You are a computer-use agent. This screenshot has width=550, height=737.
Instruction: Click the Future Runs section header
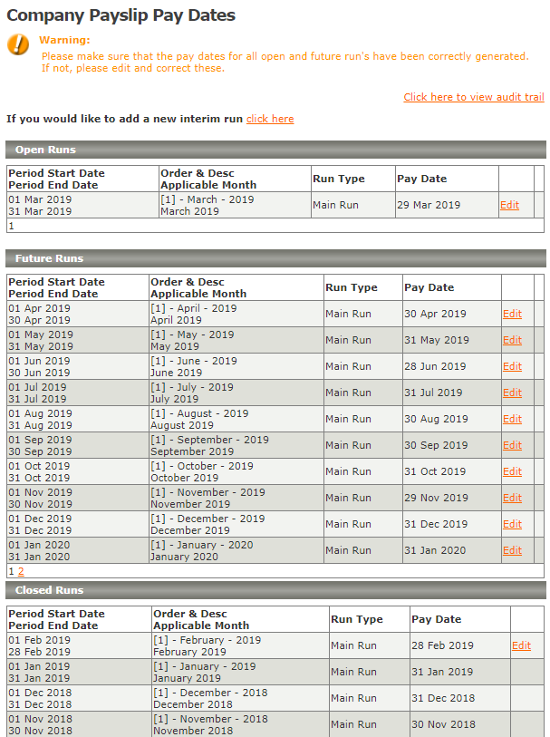click(x=275, y=258)
